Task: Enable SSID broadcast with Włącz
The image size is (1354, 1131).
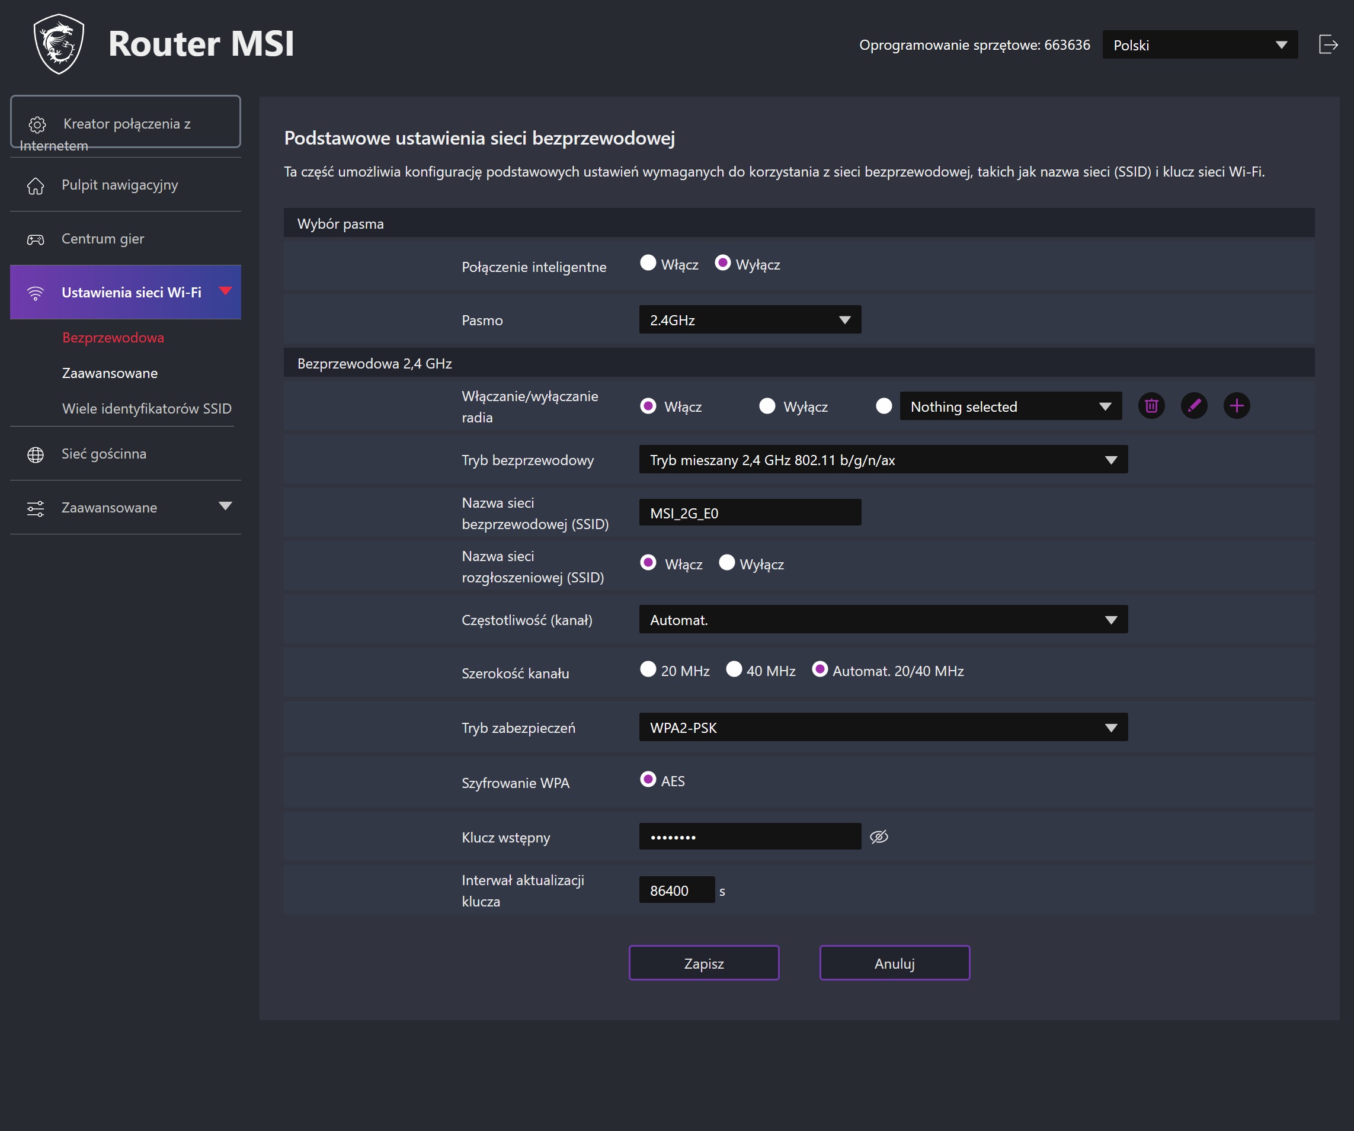Action: click(x=648, y=562)
